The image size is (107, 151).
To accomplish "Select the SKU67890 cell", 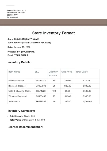I will pos(41,86).
